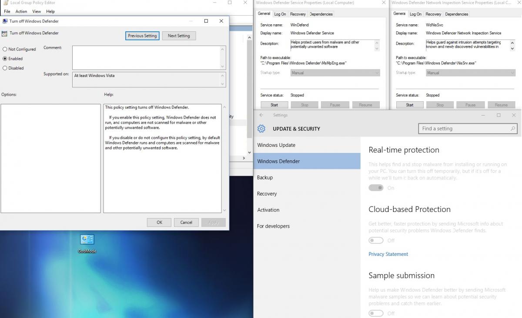Viewport: 522px width, 318px height.
Task: Start the Network Inspection Service
Action: [x=410, y=105]
